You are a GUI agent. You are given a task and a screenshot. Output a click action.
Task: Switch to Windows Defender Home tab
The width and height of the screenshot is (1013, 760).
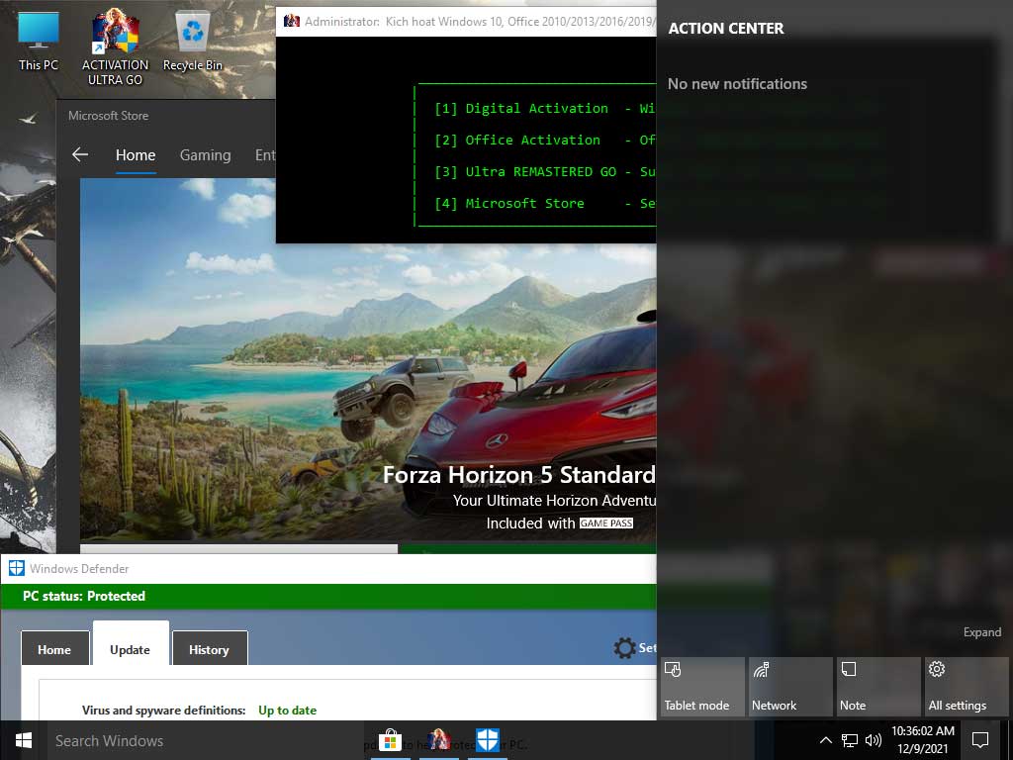(54, 649)
